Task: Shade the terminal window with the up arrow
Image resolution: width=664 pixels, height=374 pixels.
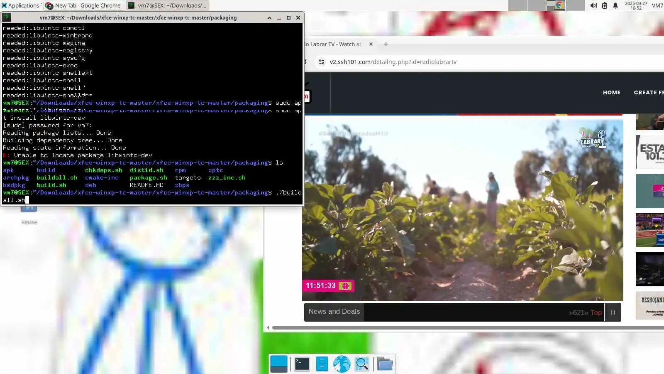Action: [269, 17]
